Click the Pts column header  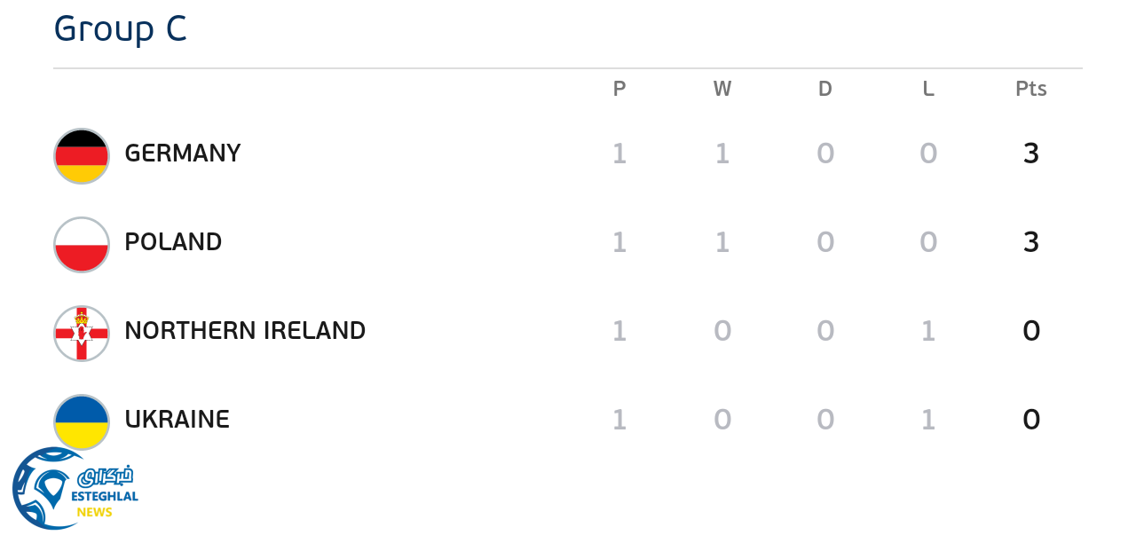click(1031, 89)
